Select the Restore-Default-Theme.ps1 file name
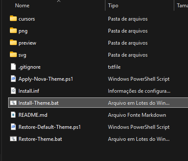188x161 pixels. pos(49,127)
